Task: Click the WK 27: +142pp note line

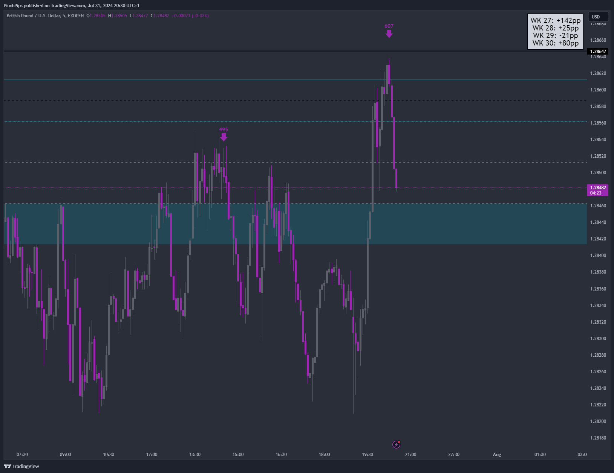Action: point(556,21)
